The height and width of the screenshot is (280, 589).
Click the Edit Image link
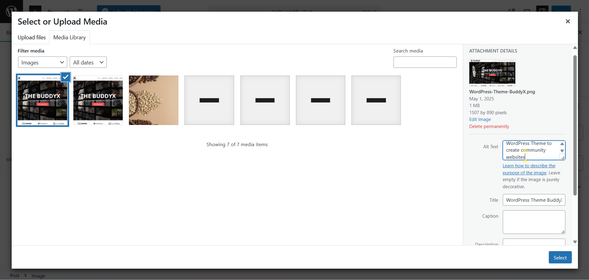[x=480, y=119]
